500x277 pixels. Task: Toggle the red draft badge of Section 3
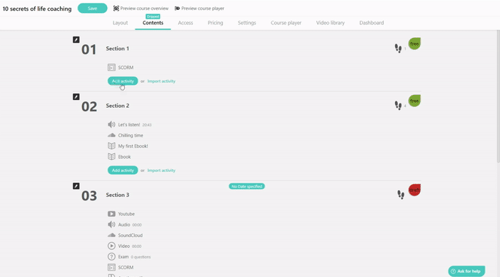414,190
